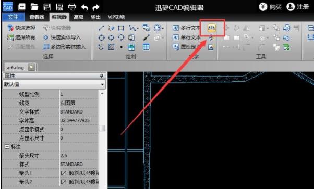314x189 pixels.
Task: Click 多边形实体输入
Action: pyautogui.click(x=64, y=47)
